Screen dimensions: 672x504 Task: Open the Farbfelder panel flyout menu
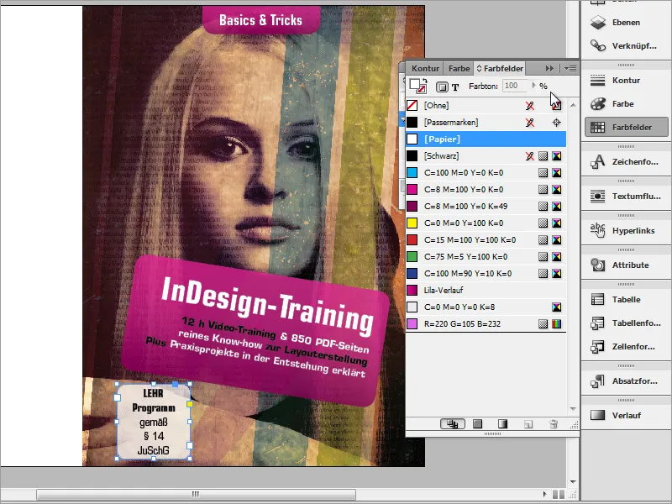570,69
